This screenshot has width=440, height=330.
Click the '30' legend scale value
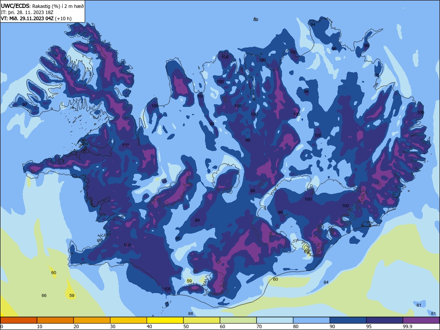113,326
